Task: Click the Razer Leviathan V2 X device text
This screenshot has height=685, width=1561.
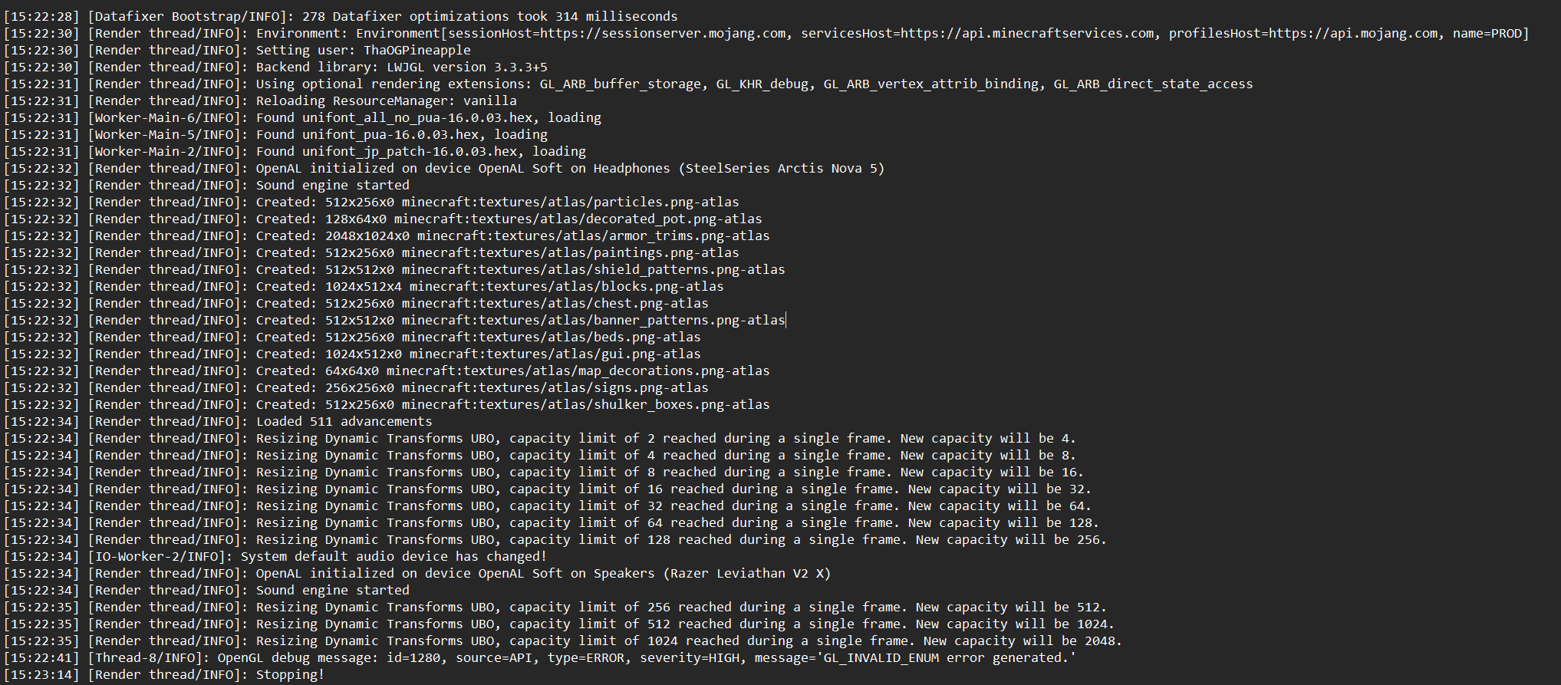Action: click(746, 574)
